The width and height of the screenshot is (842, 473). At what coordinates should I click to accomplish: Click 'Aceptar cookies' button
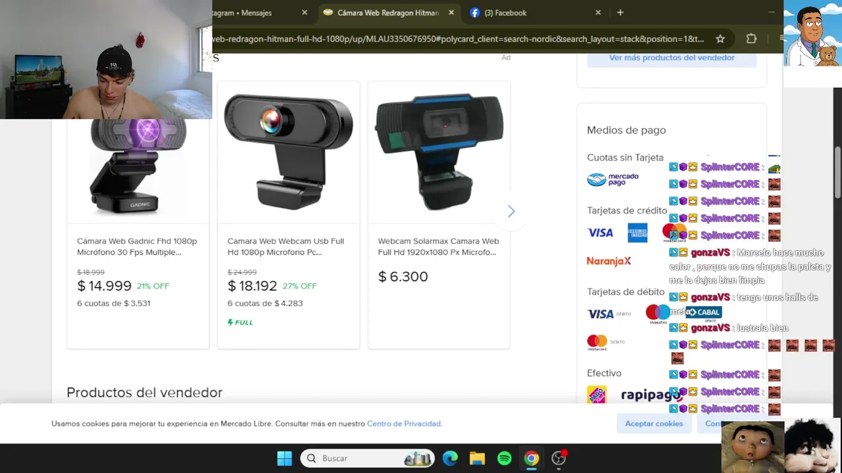654,424
